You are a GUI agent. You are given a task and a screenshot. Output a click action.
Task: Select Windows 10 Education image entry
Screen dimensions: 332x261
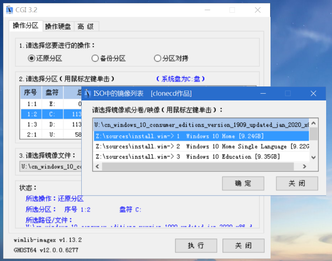pos(201,157)
